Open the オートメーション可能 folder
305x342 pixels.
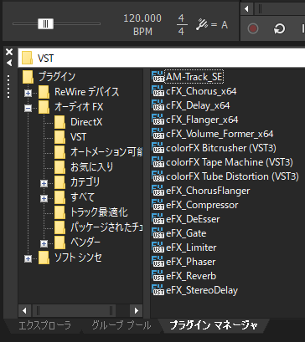[106, 152]
